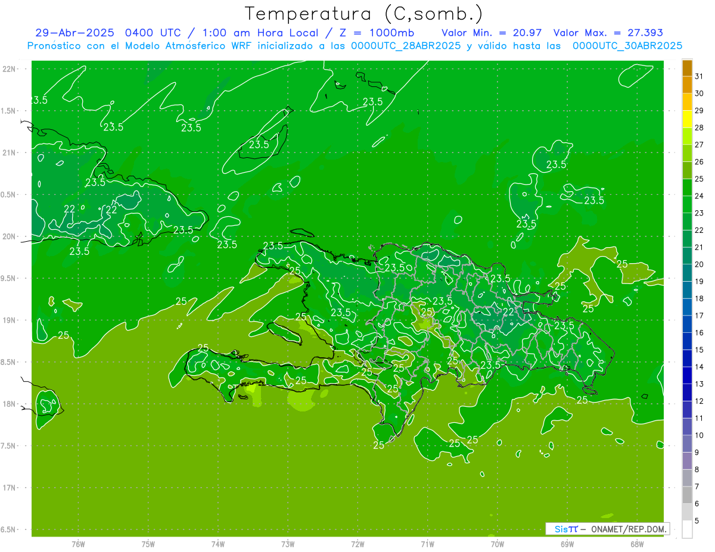
Task: Click the "7.5N" latitude axis label
Action: (9, 446)
